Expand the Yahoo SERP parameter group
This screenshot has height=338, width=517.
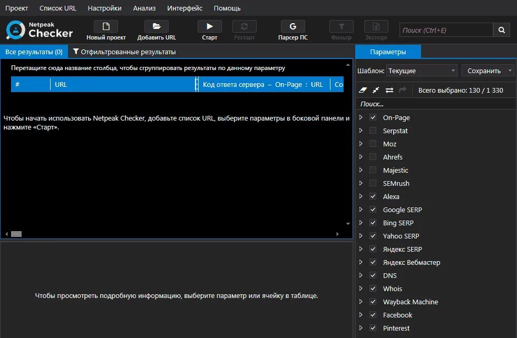coord(360,236)
